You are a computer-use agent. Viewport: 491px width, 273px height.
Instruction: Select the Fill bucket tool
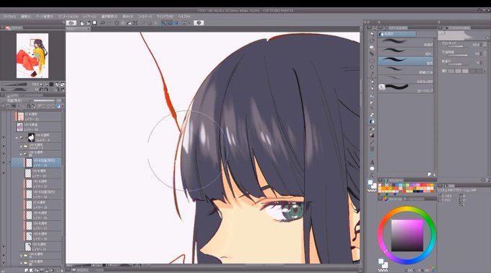pos(372,129)
